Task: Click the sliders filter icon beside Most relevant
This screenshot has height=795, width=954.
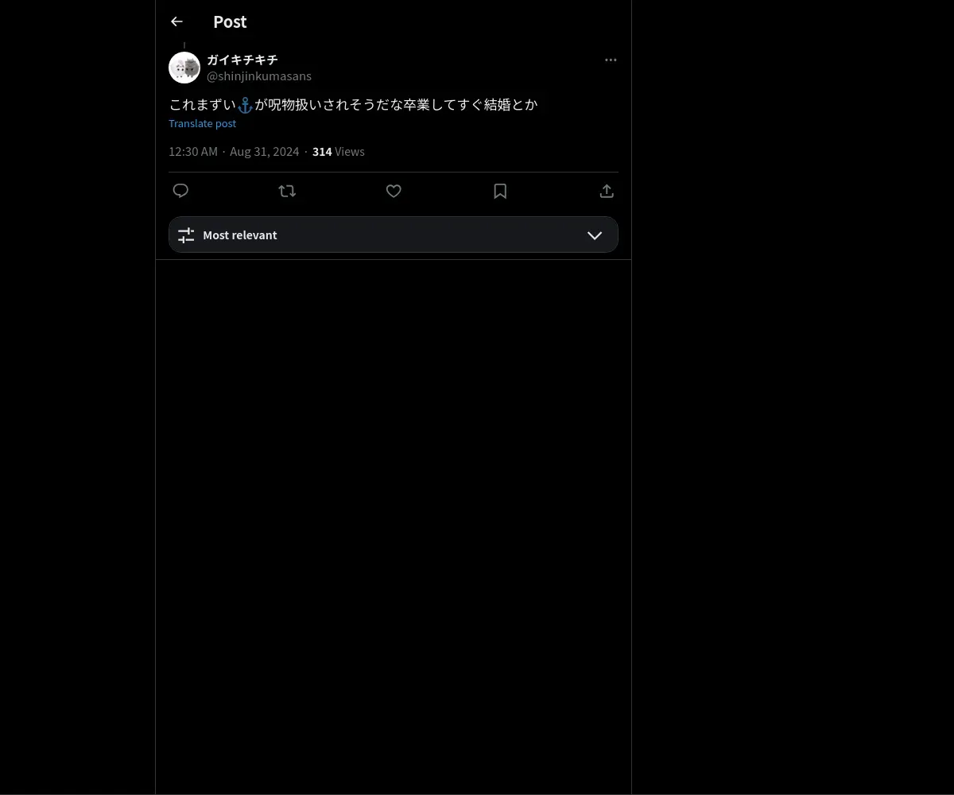Action: click(186, 235)
